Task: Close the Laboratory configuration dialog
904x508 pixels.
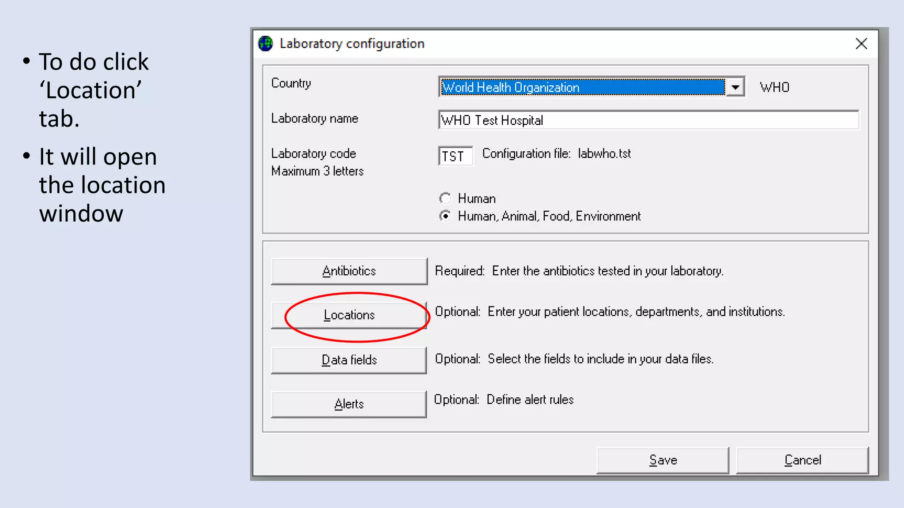Action: click(861, 44)
